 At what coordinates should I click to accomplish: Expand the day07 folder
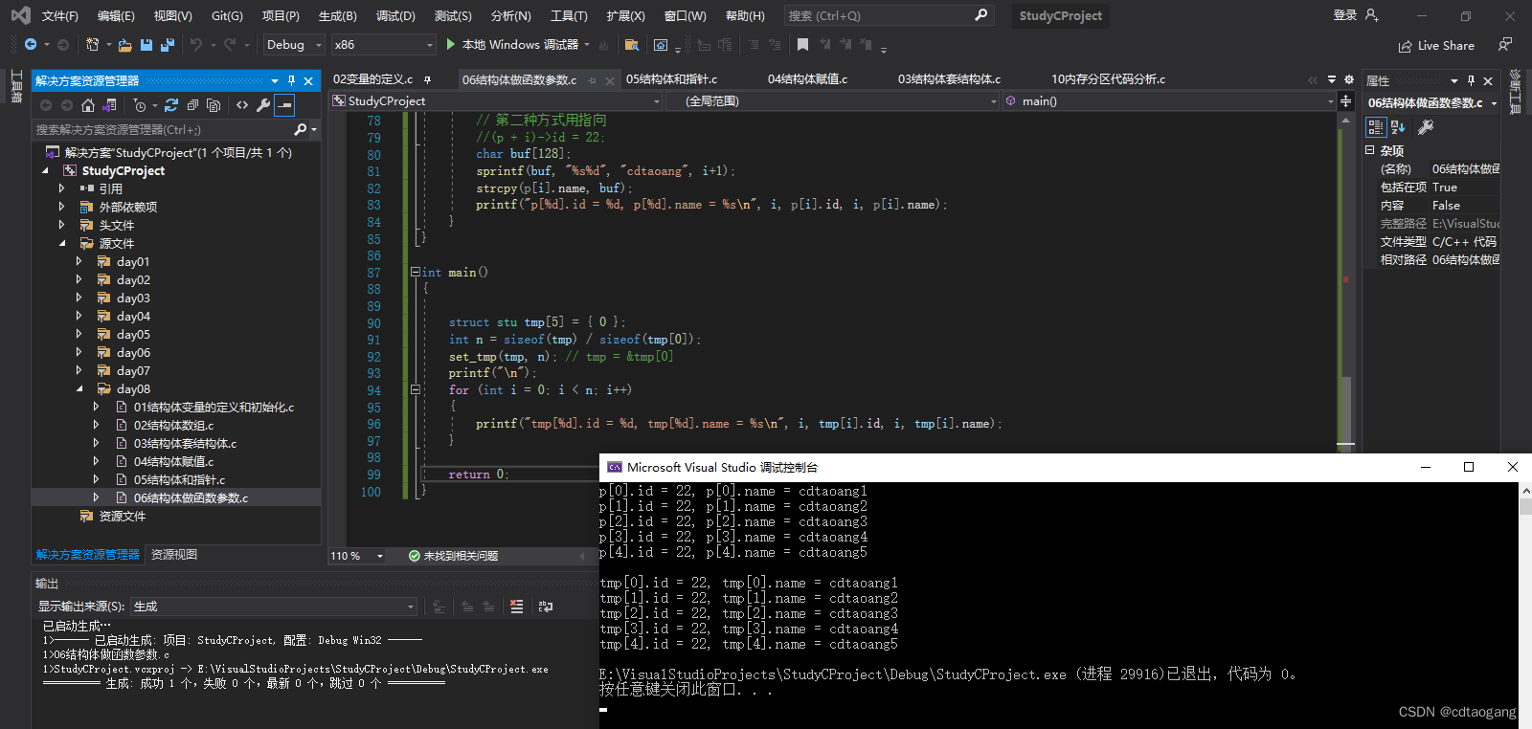point(79,371)
